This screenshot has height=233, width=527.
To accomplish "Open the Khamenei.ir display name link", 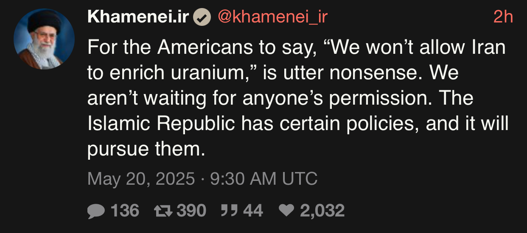I will pyautogui.click(x=139, y=17).
